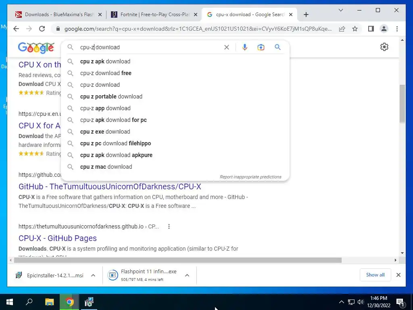The width and height of the screenshot is (413, 310).
Task: Open volume control tray icon
Action: (x=361, y=302)
